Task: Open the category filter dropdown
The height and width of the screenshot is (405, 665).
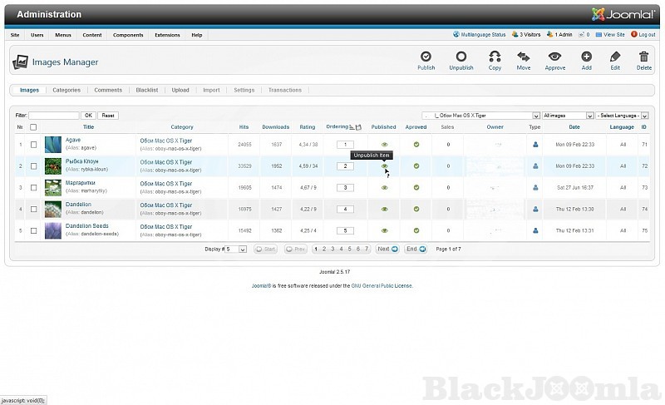Action: [x=481, y=116]
